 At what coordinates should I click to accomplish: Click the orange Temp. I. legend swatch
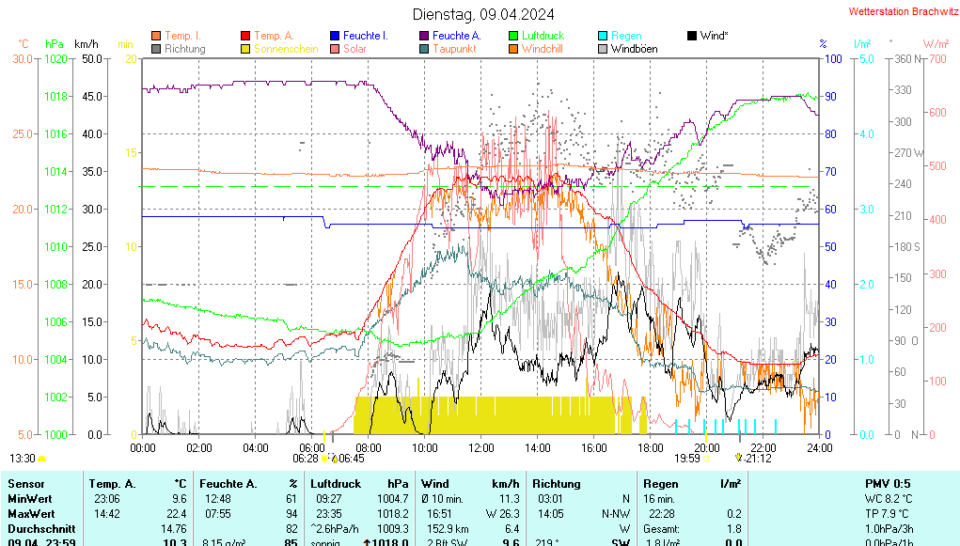click(155, 36)
